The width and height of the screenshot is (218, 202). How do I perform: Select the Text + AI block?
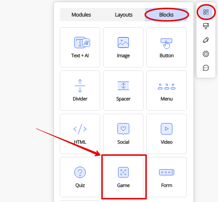(80, 47)
